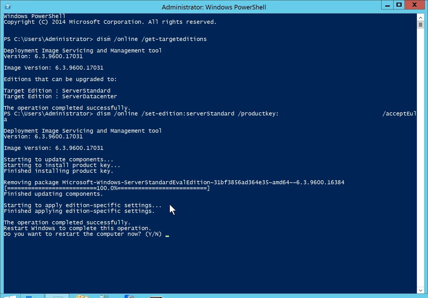The height and width of the screenshot is (298, 428).
Task: Click the vertical scrollbar thumb
Action: 421,25
